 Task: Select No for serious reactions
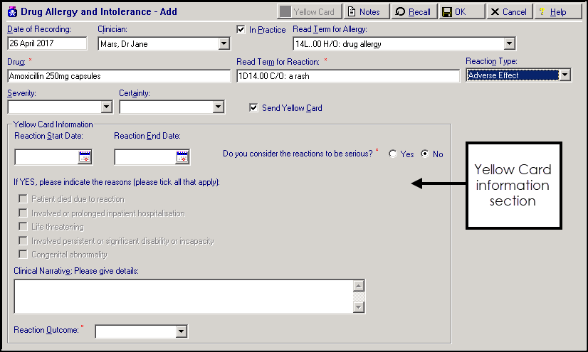[x=426, y=154]
